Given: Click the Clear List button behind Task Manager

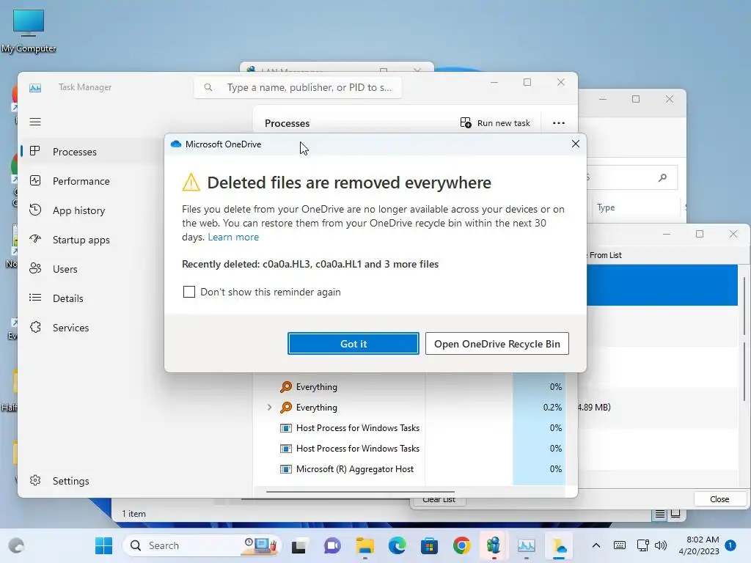Looking at the screenshot, I should click(439, 500).
